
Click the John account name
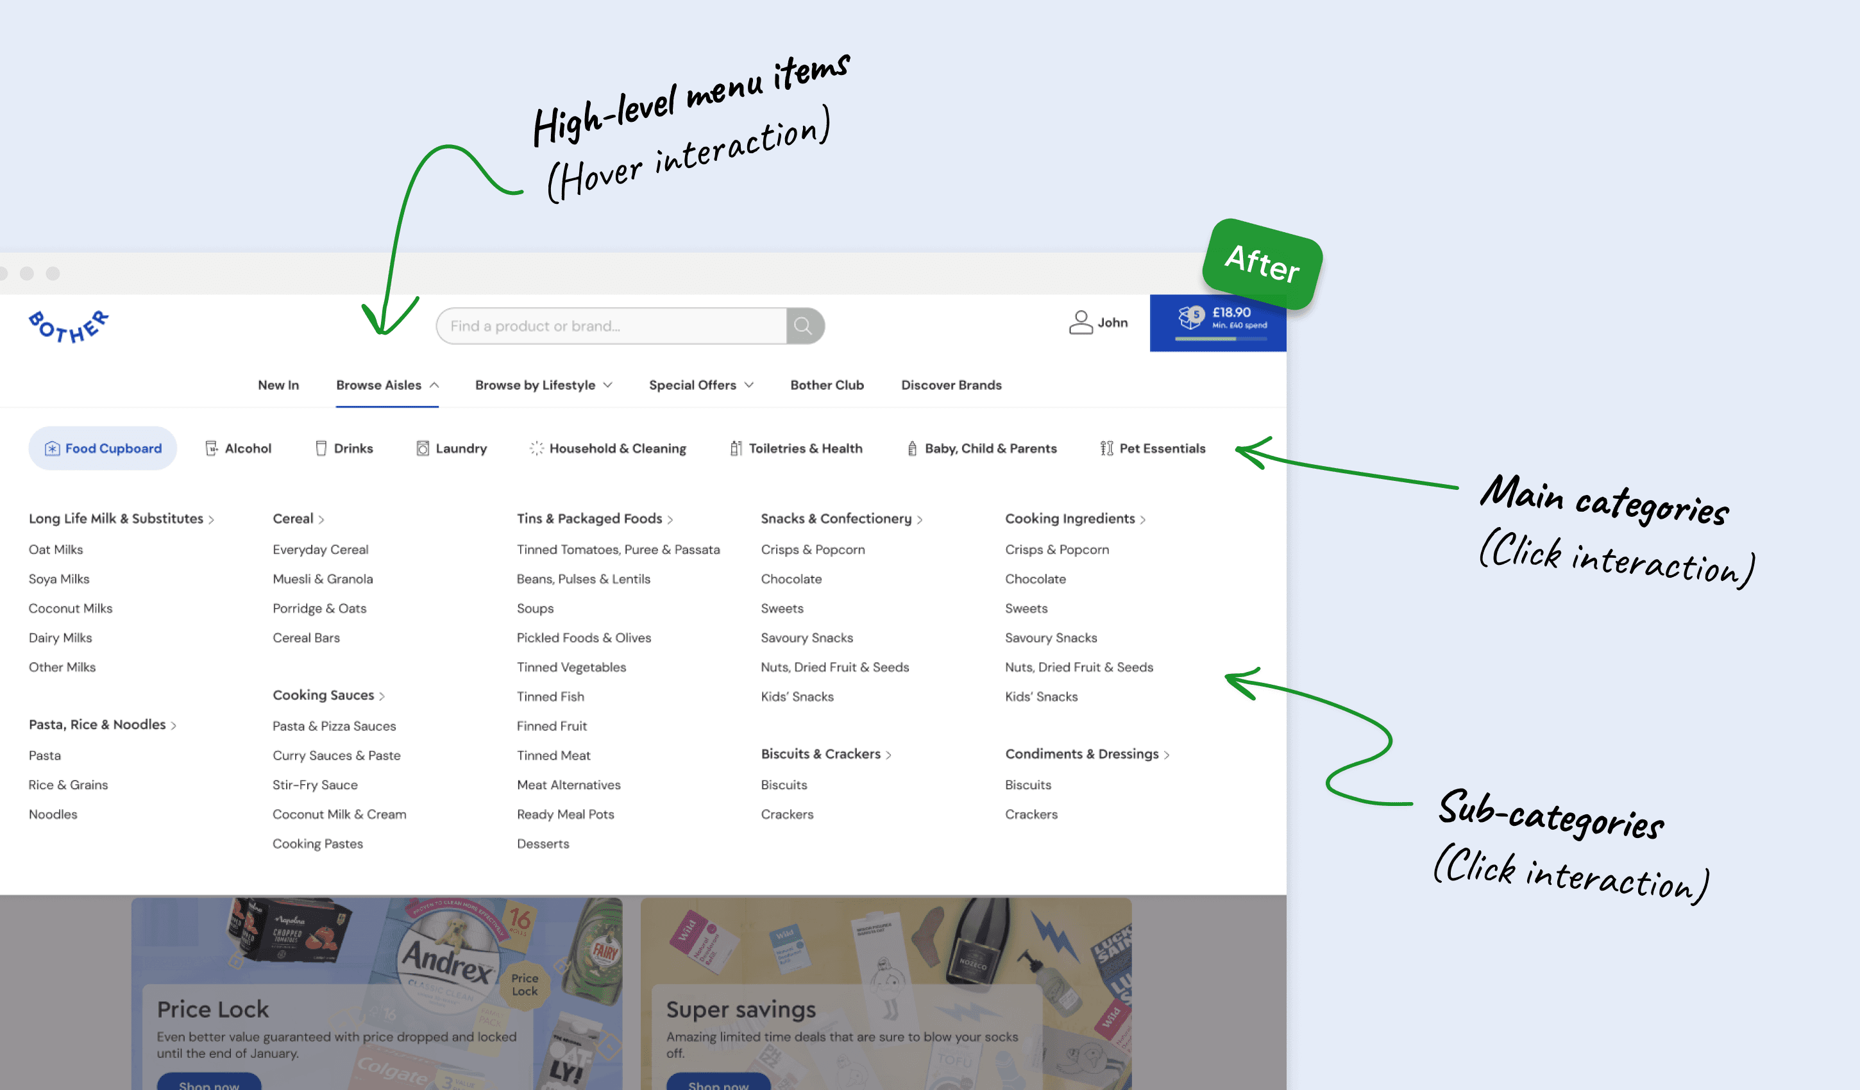(x=1112, y=323)
